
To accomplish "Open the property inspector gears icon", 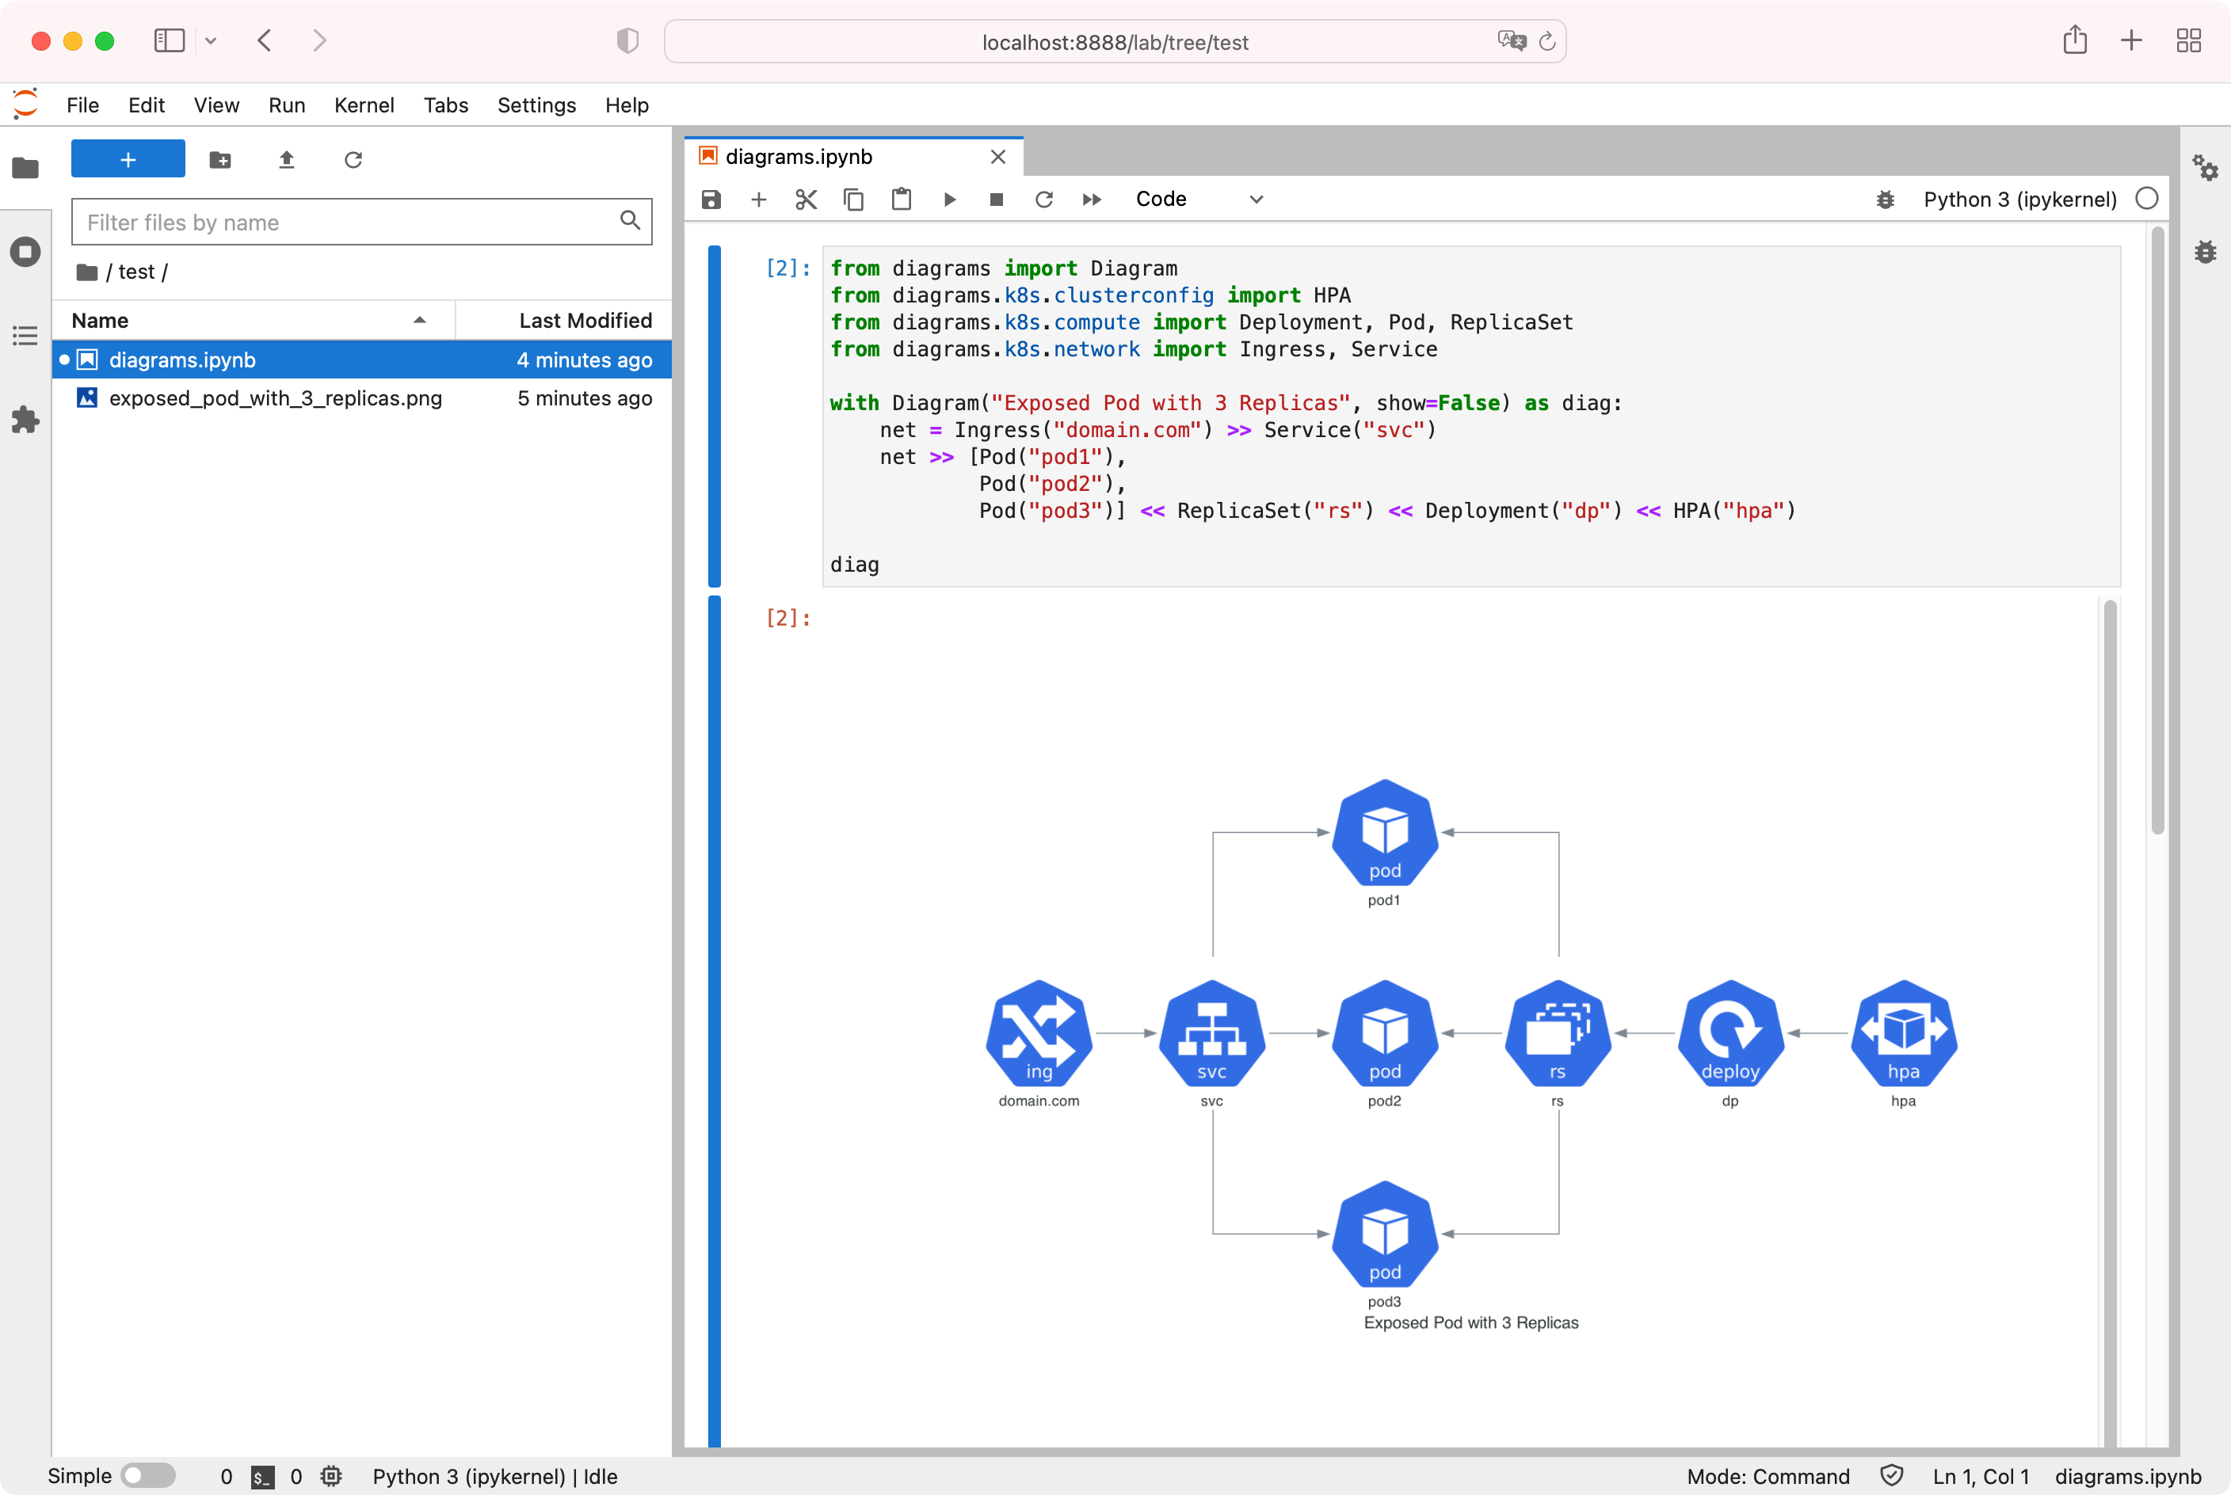I will pyautogui.click(x=2204, y=168).
